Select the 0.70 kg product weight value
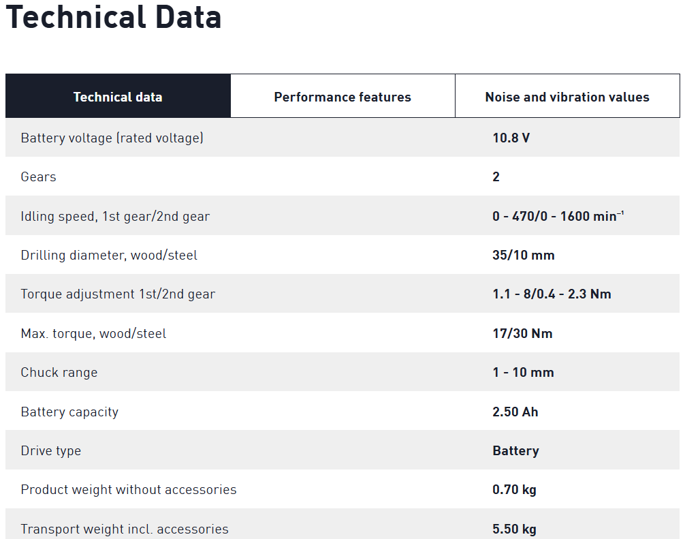This screenshot has width=685, height=539. pos(514,490)
